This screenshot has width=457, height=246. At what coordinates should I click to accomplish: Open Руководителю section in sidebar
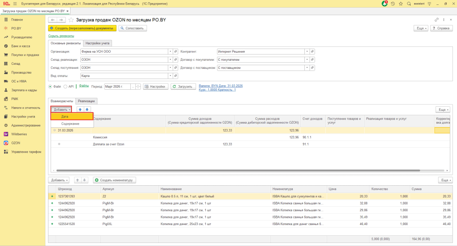tap(21, 38)
